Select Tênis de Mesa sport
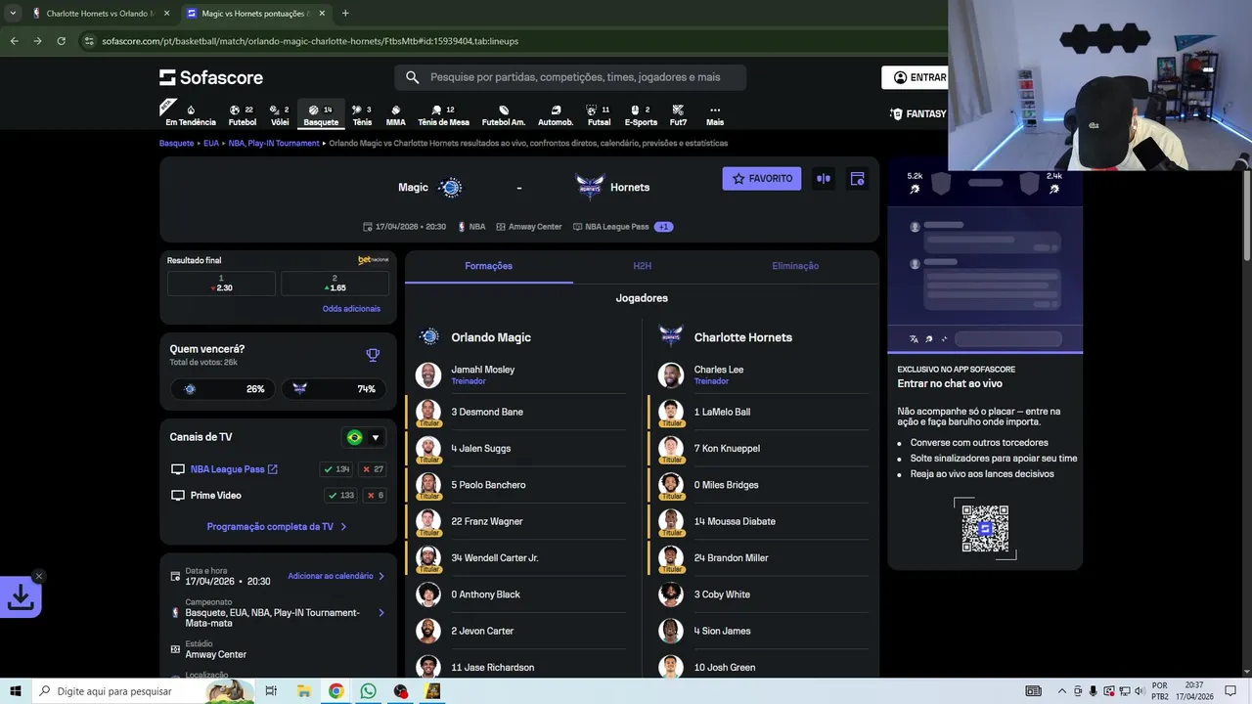This screenshot has width=1252, height=704. pyautogui.click(x=443, y=115)
